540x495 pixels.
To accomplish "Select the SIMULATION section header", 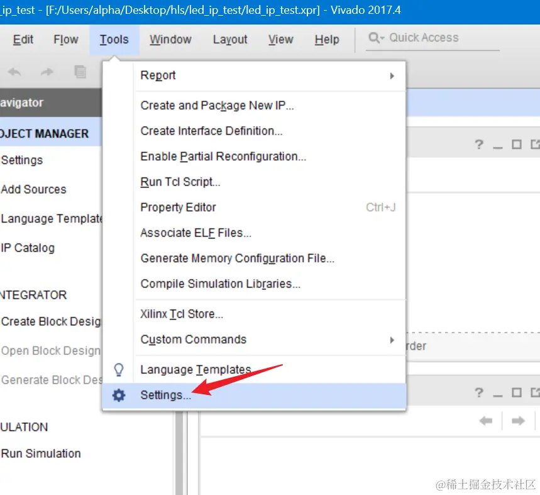I will tap(24, 427).
